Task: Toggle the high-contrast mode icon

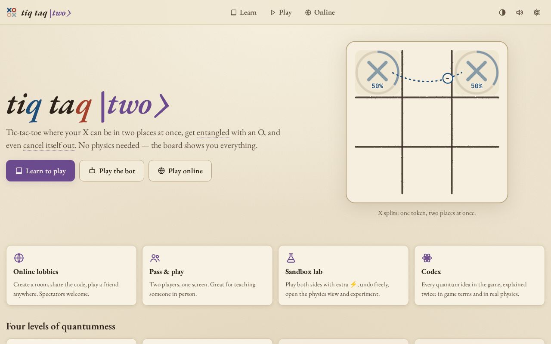Action: pos(502,12)
